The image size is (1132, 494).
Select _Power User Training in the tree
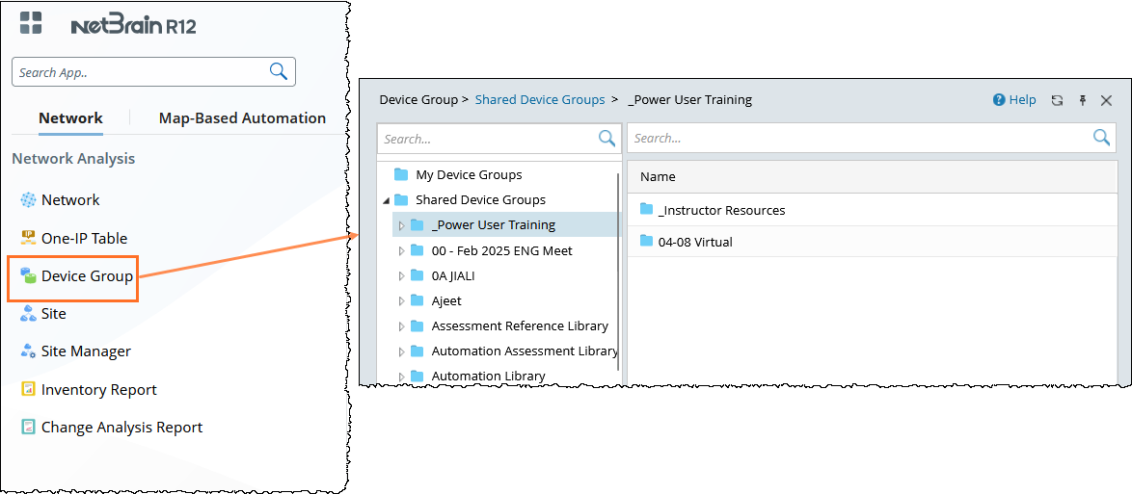pyautogui.click(x=494, y=225)
